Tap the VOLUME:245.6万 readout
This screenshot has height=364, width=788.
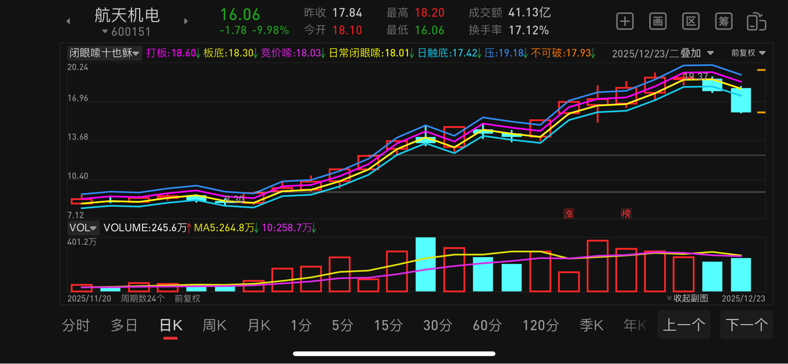click(148, 228)
